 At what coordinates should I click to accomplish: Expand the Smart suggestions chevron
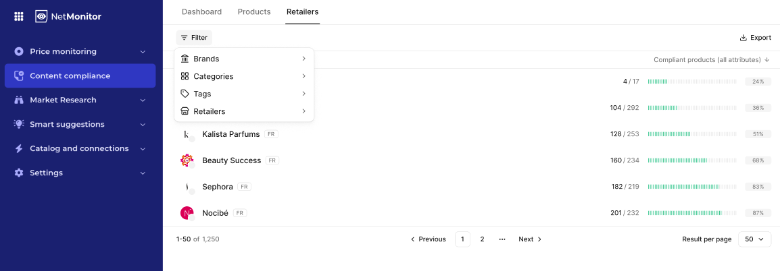click(x=143, y=125)
